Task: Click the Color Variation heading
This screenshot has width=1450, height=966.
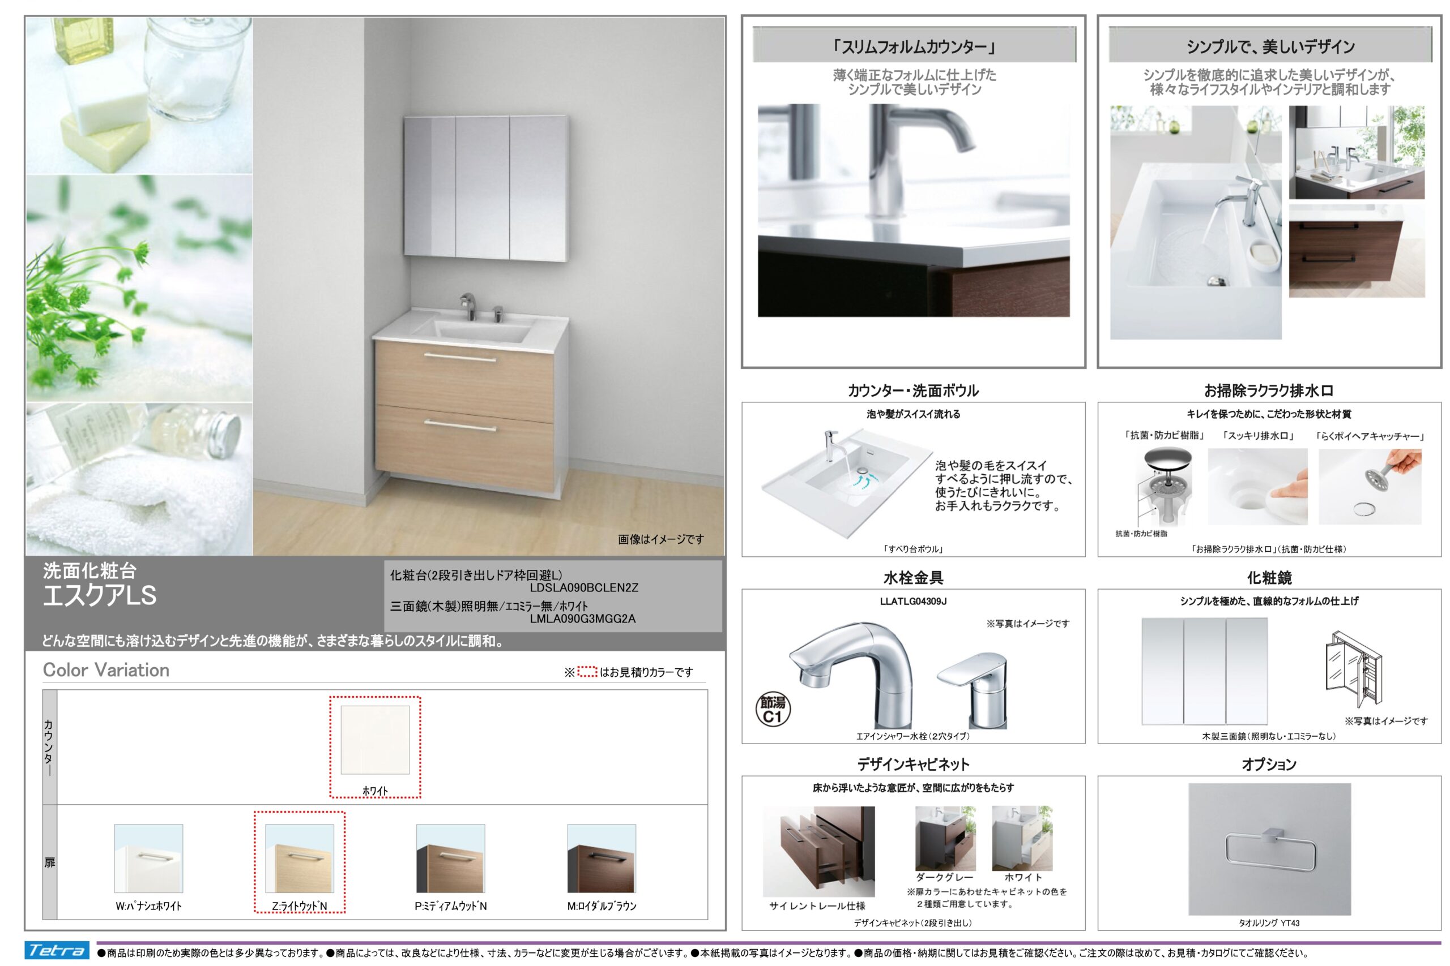Action: pyautogui.click(x=106, y=669)
